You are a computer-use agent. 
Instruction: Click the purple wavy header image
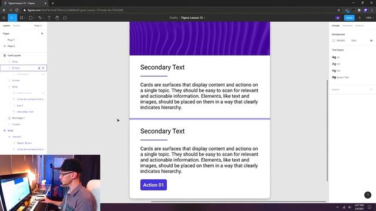click(200, 38)
